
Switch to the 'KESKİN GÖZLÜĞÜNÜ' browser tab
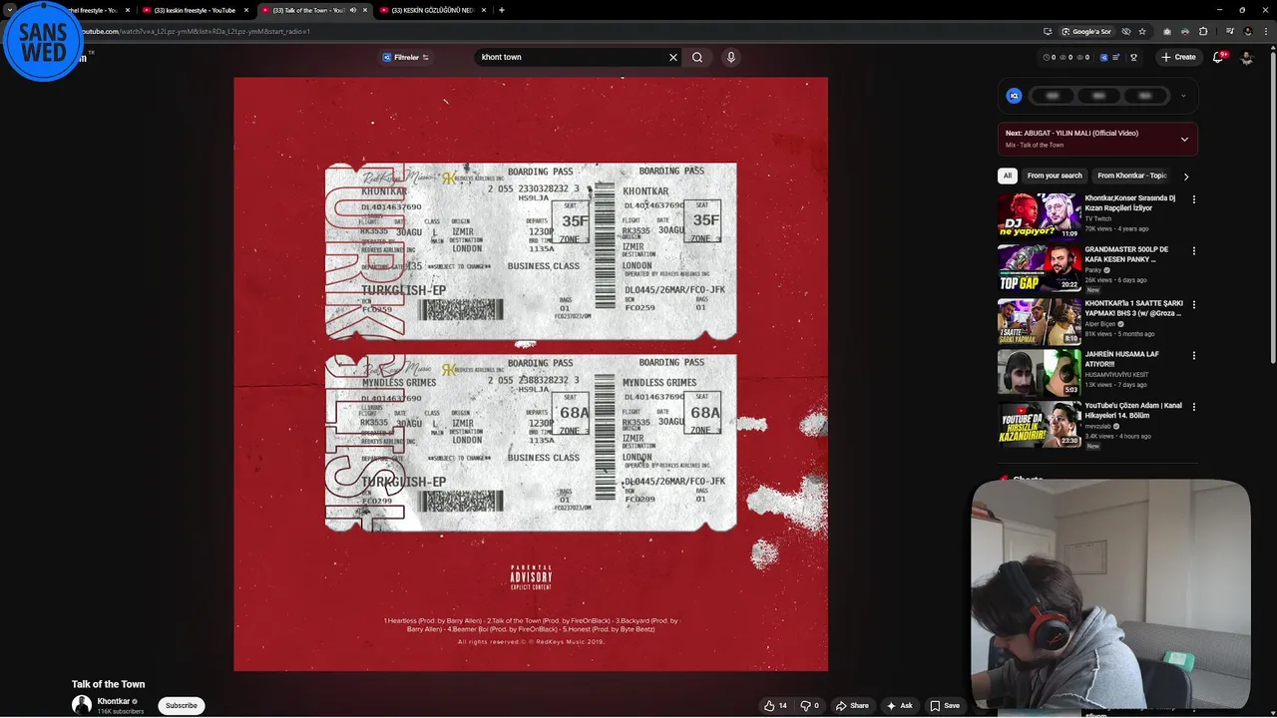tap(432, 10)
